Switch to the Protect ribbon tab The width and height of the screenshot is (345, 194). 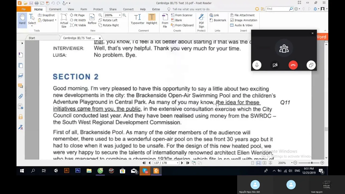click(x=98, y=9)
